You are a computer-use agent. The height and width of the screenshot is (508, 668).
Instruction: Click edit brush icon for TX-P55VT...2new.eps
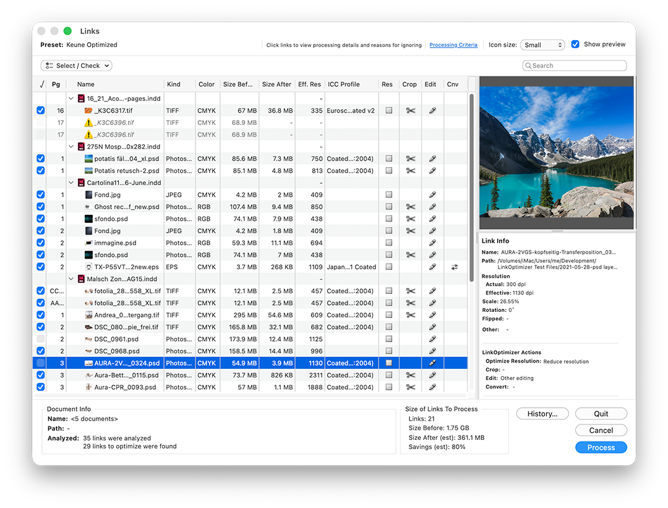point(432,267)
